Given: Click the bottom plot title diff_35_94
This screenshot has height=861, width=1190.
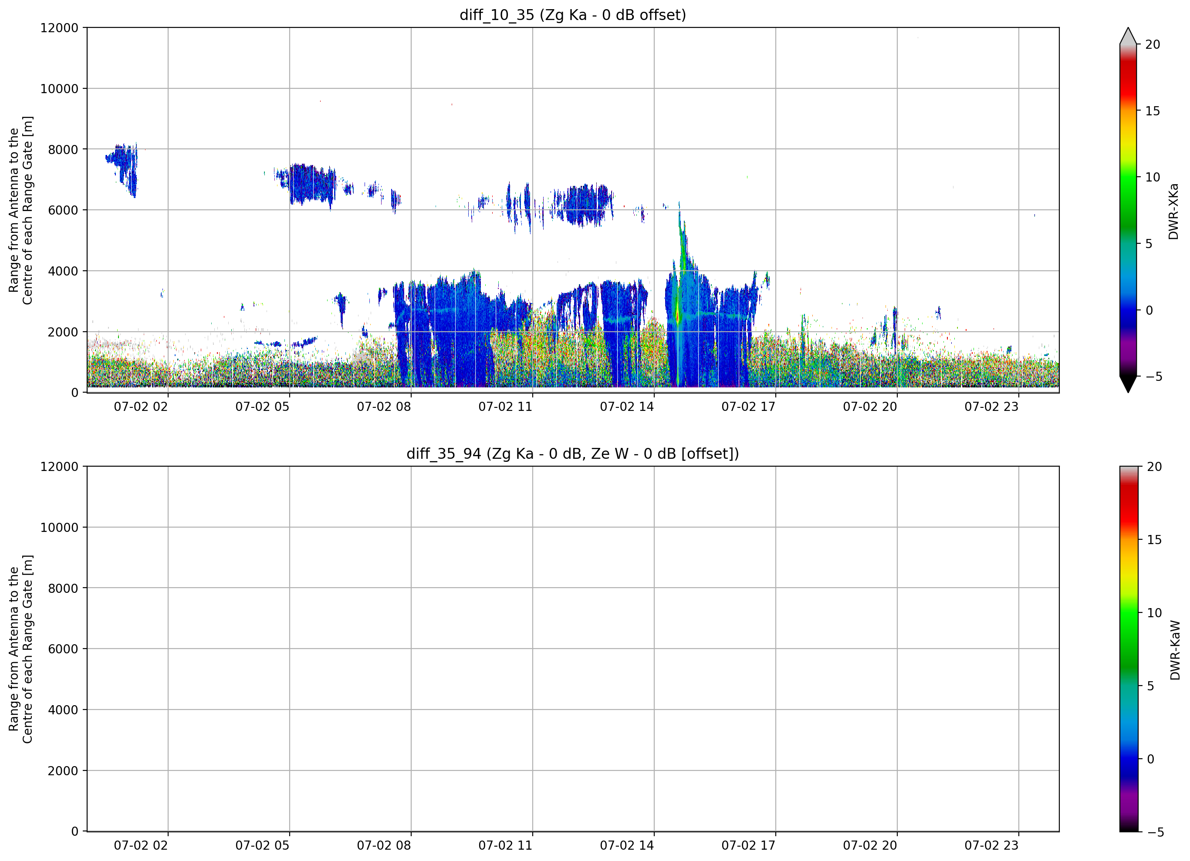Looking at the screenshot, I should coord(572,454).
